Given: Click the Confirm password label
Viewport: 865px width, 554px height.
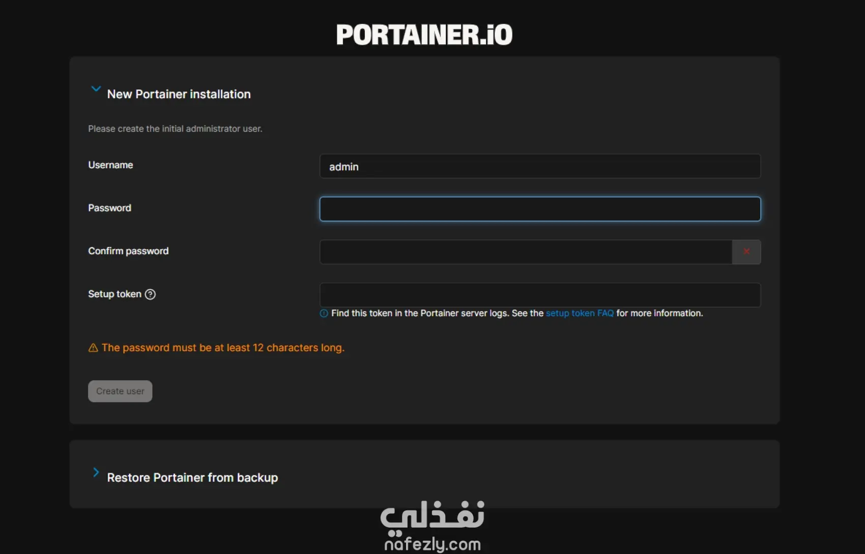Looking at the screenshot, I should (128, 251).
